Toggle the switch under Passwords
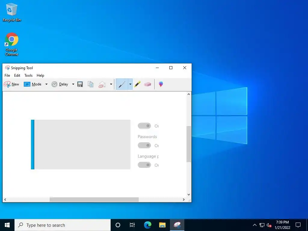The width and height of the screenshot is (308, 231). [144, 145]
